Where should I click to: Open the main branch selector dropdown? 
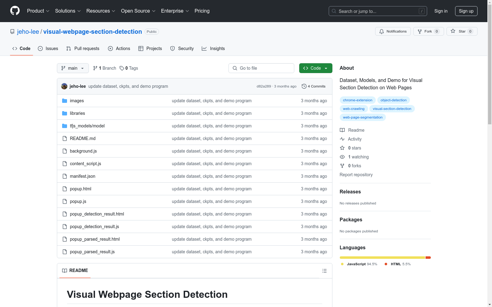pos(73,68)
